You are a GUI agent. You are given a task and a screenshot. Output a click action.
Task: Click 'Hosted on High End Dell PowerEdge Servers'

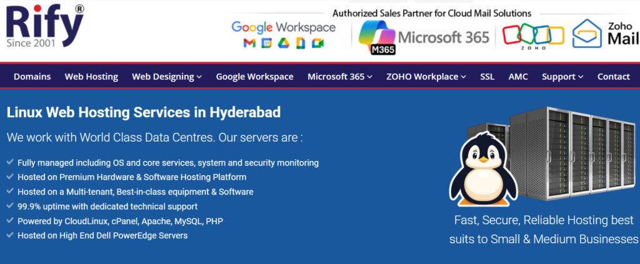pos(102,235)
